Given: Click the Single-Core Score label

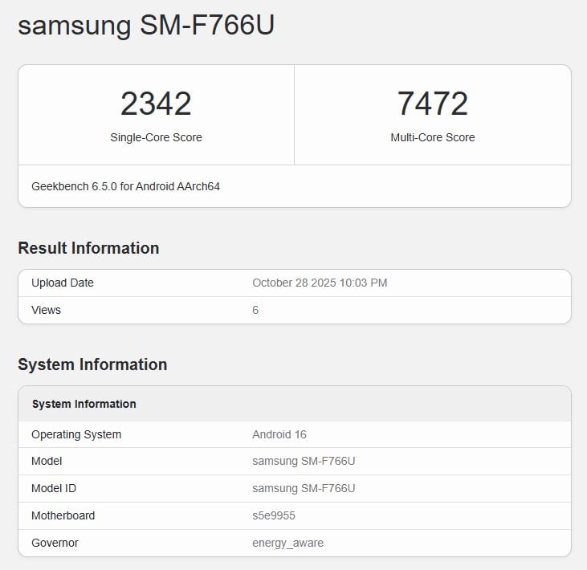Looking at the screenshot, I should [156, 137].
